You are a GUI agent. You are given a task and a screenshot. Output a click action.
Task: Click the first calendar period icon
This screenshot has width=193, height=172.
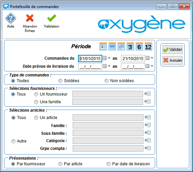coord(103,46)
